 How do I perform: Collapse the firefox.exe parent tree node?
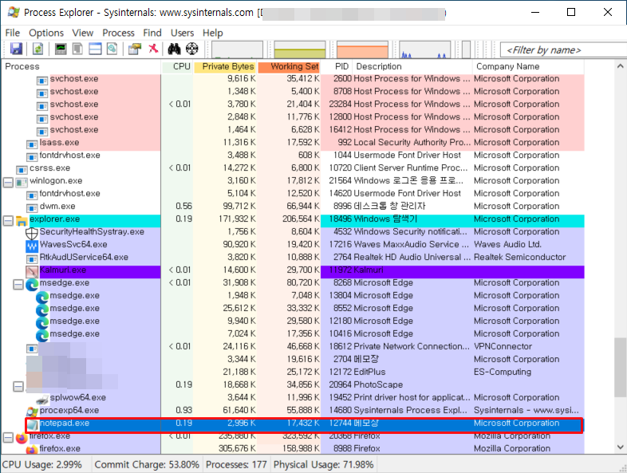[x=8, y=437]
